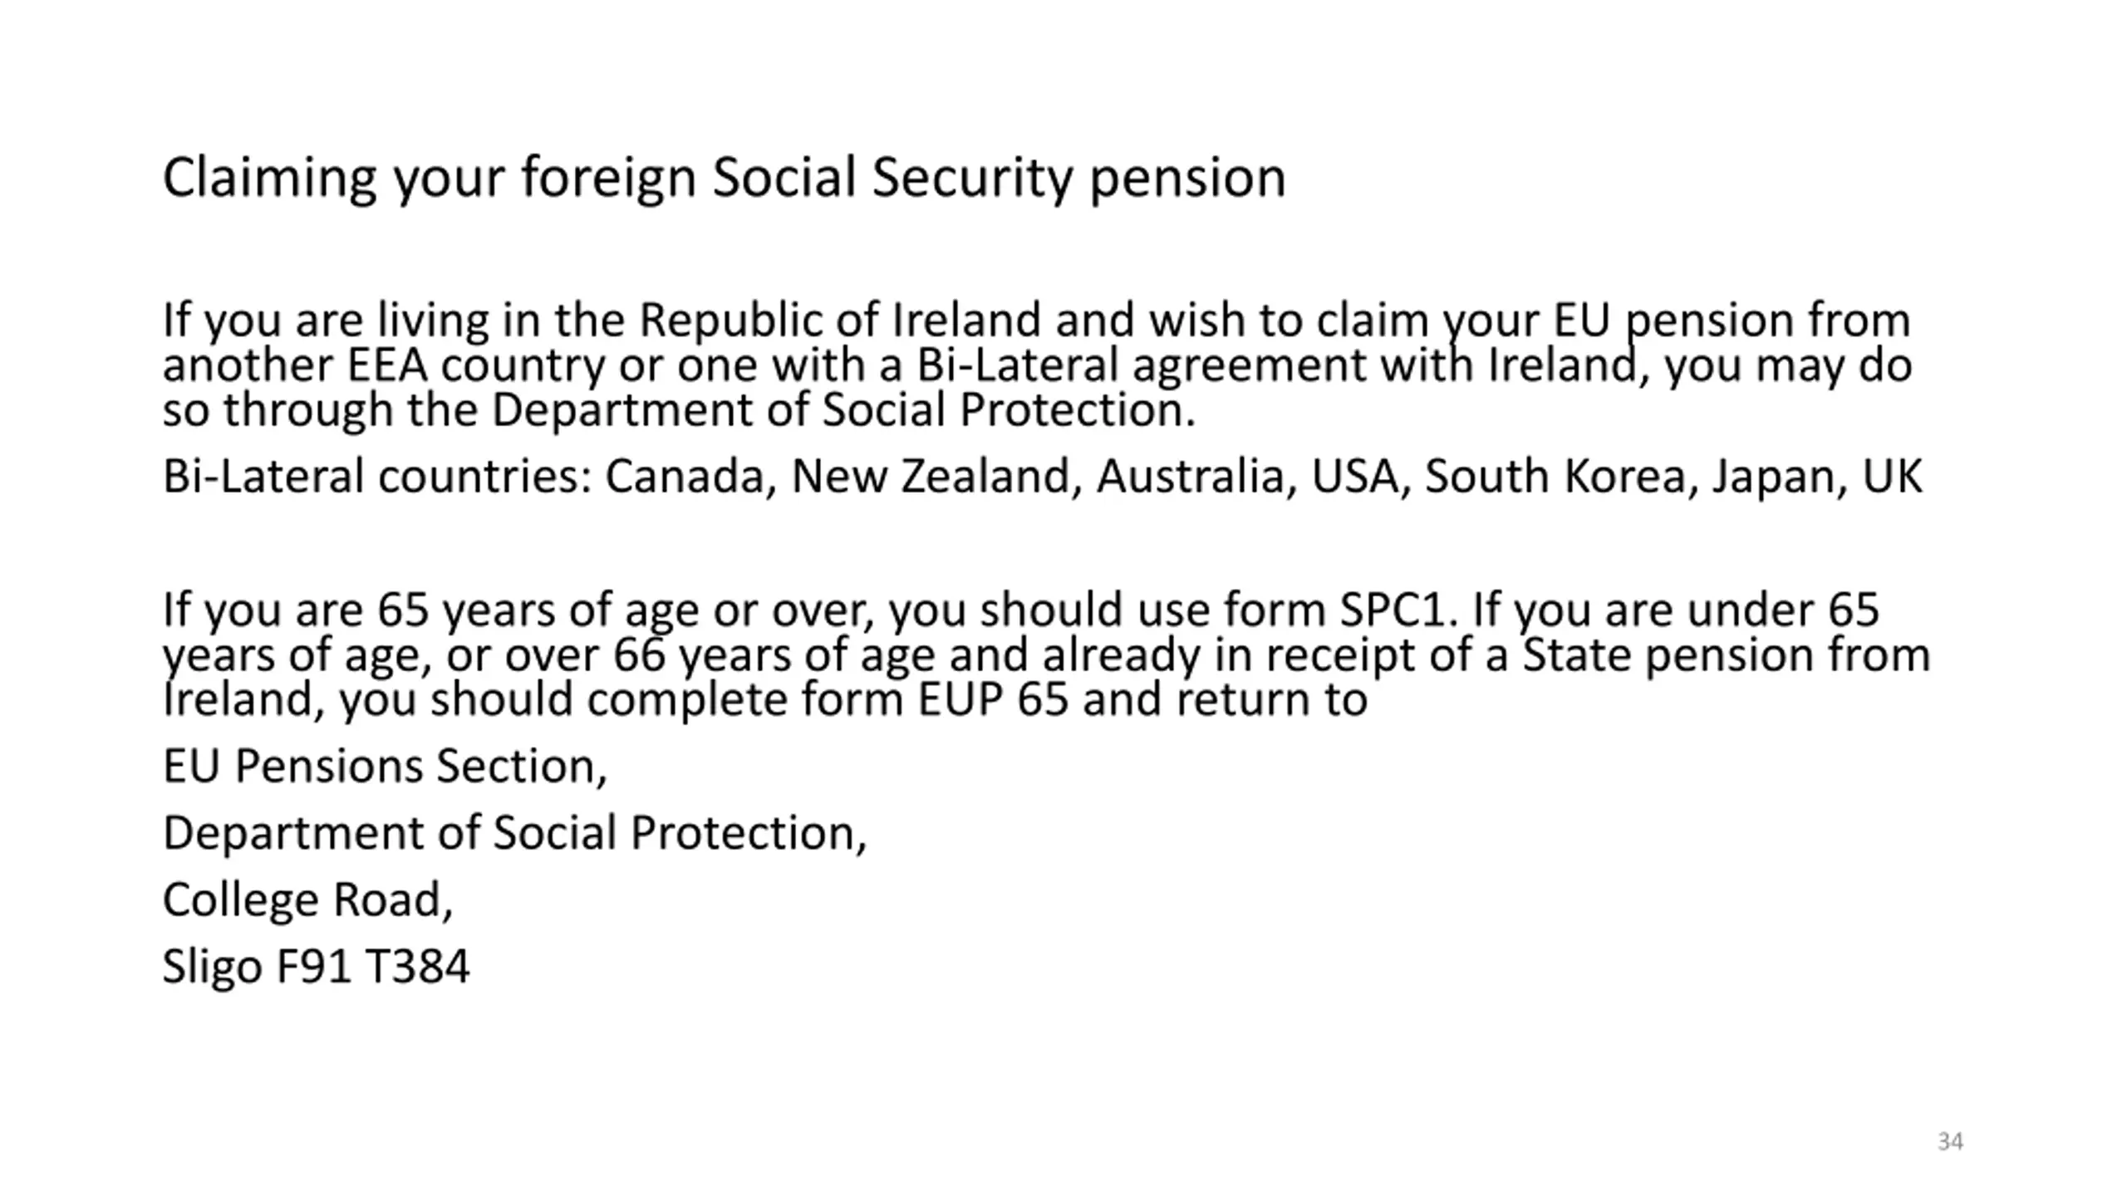Select the word 'Canada' in the countries list
The height and width of the screenshot is (1196, 2127).
click(x=684, y=477)
